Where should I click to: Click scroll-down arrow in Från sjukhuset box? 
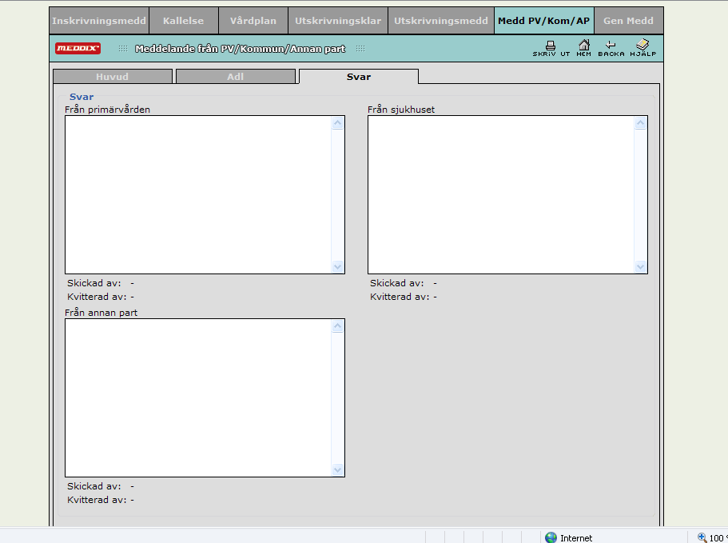[641, 266]
